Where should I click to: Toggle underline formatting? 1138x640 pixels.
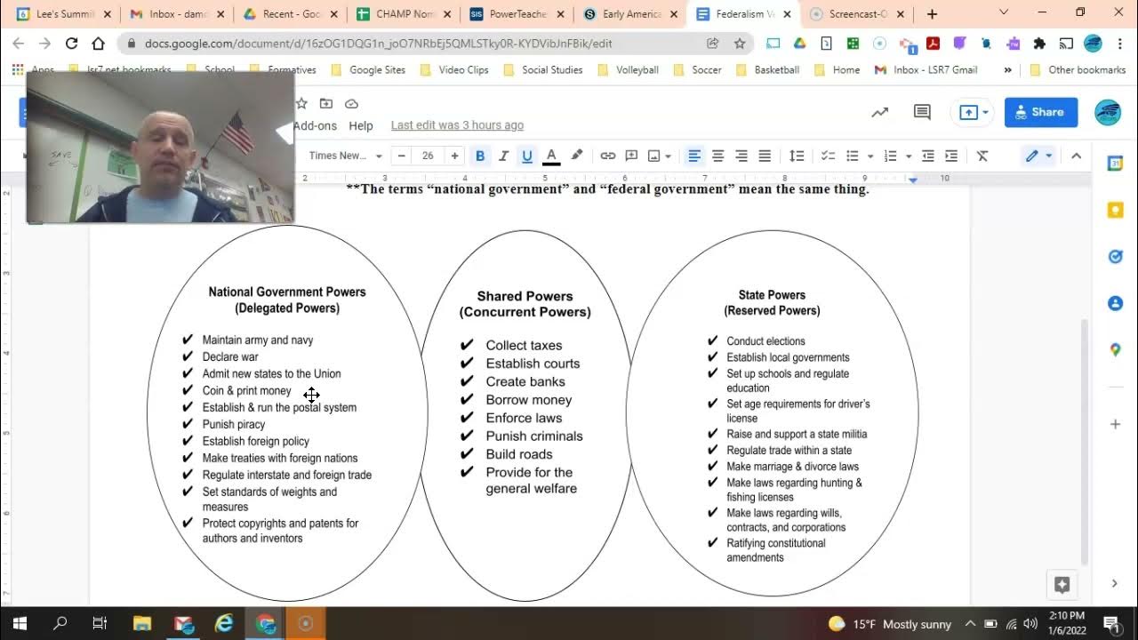click(527, 156)
